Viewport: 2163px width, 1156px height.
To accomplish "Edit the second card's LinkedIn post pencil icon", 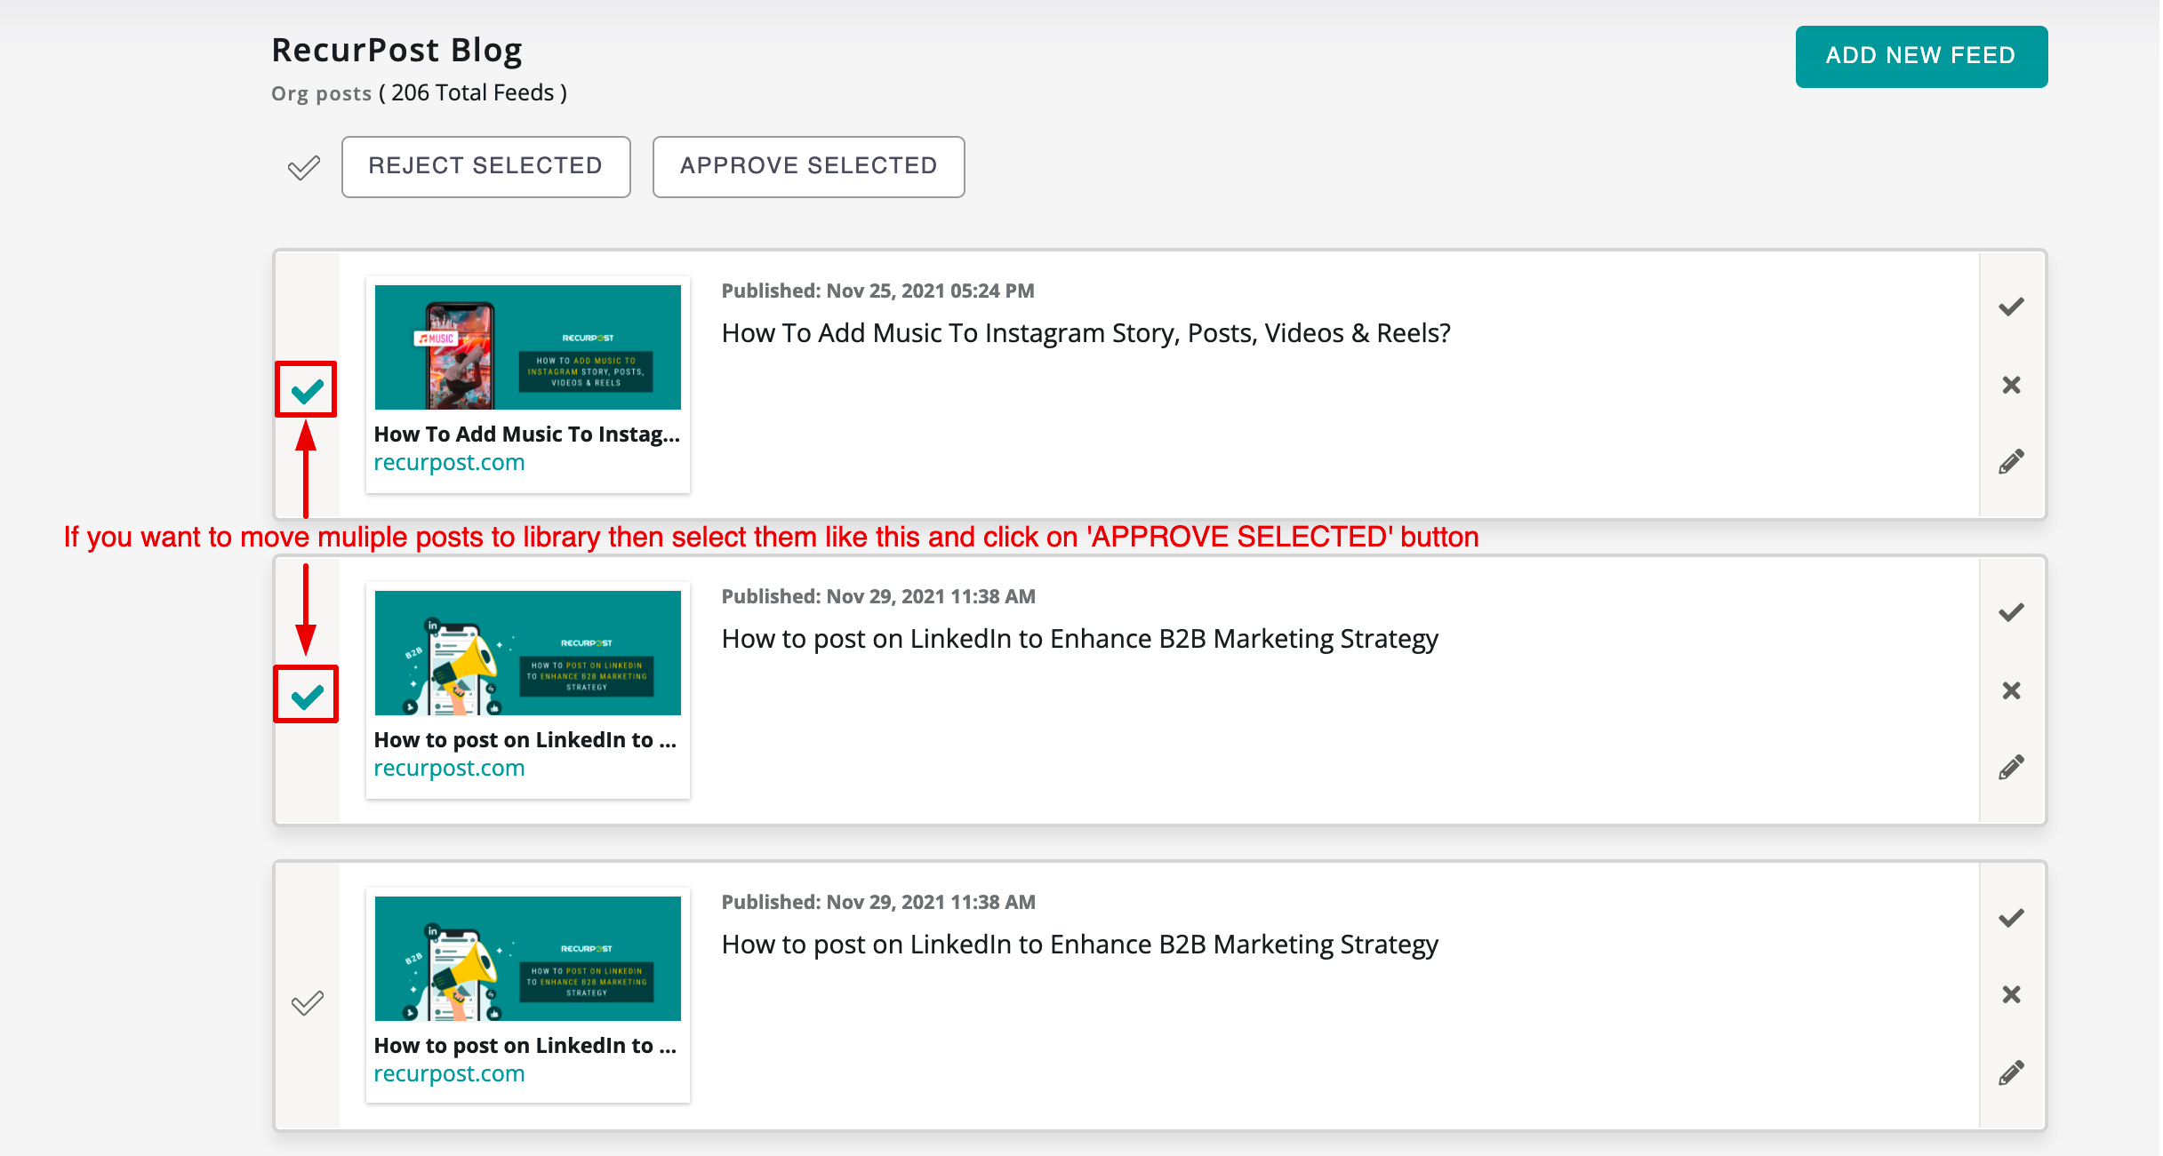I will pos(2011,767).
